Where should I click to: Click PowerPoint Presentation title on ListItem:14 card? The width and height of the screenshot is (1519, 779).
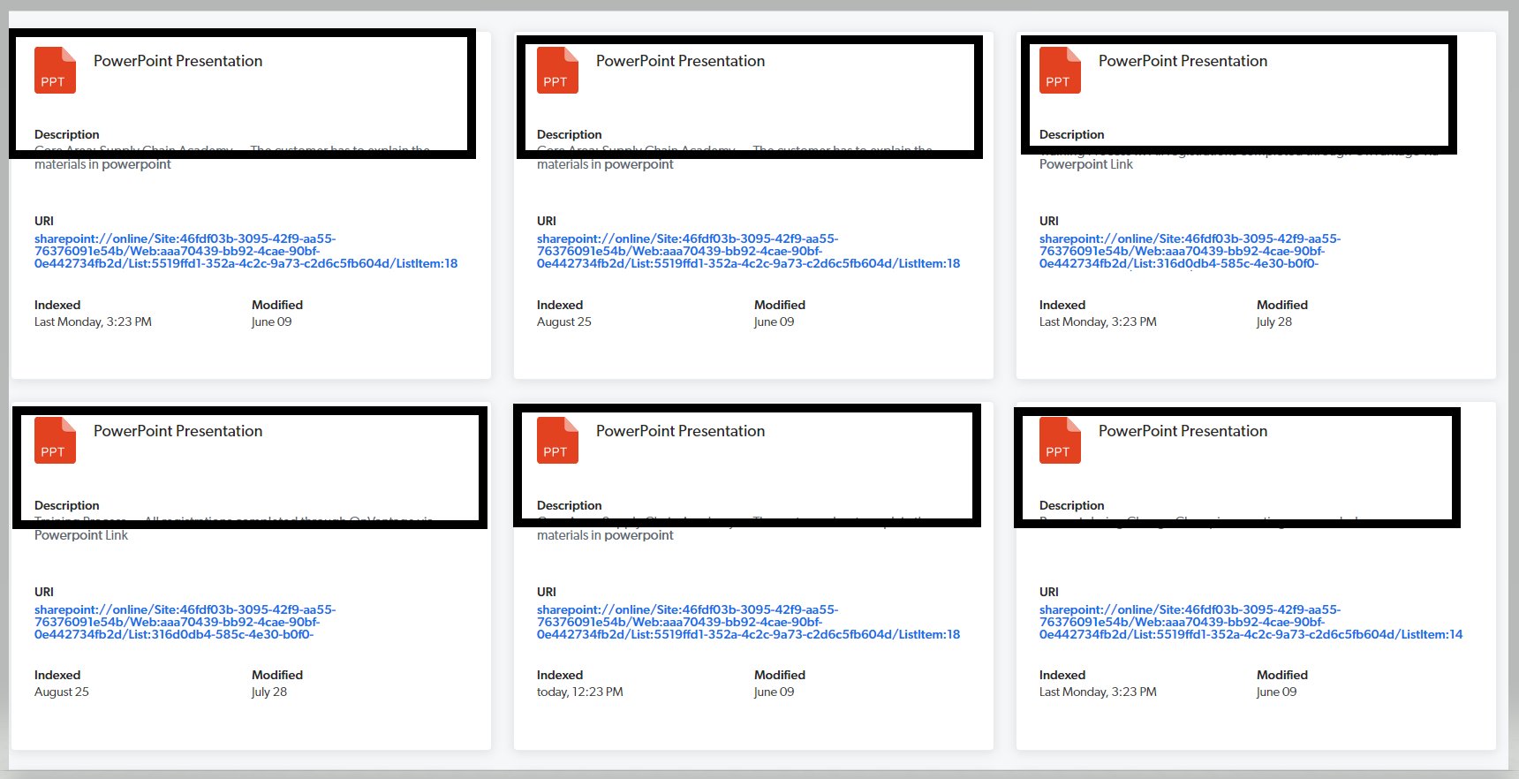(1183, 431)
